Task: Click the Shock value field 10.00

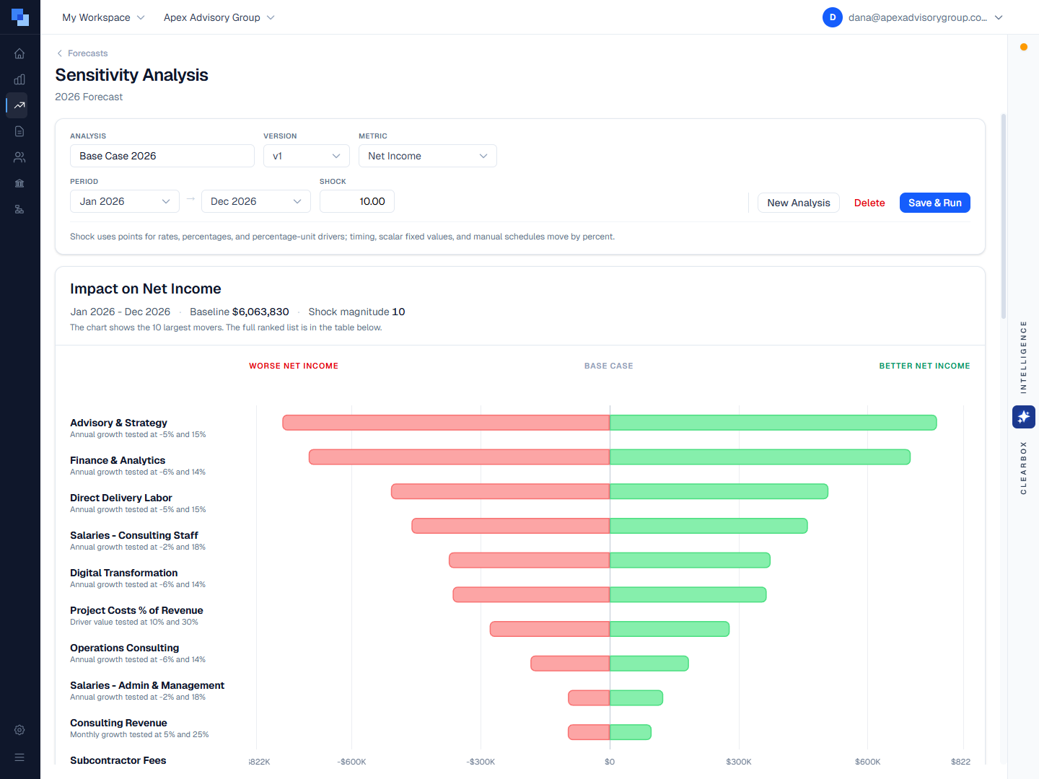Action: click(x=357, y=201)
